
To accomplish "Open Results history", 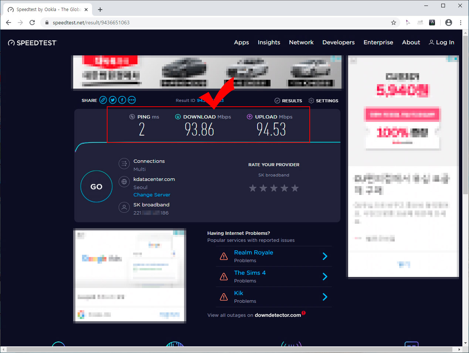I will tap(288, 101).
